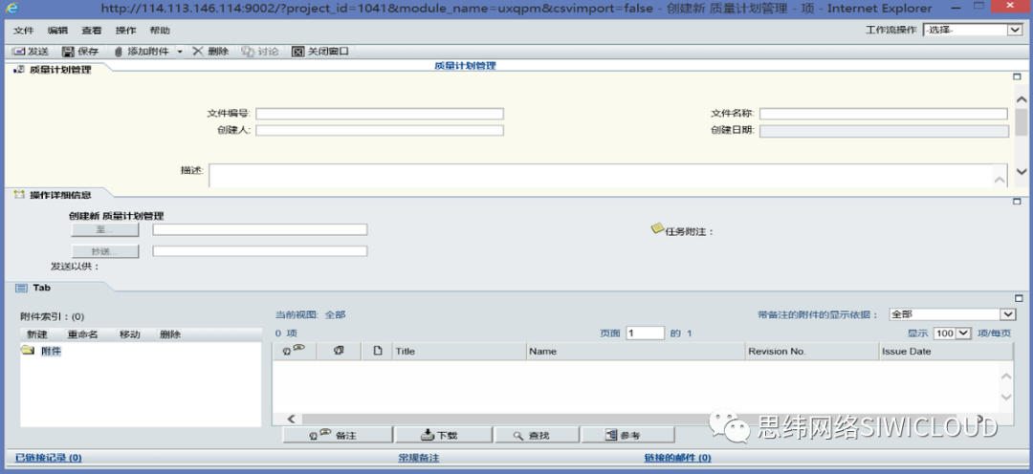Click the 抄送... CC button
Screen dimensions: 1033x474
pyautogui.click(x=105, y=251)
